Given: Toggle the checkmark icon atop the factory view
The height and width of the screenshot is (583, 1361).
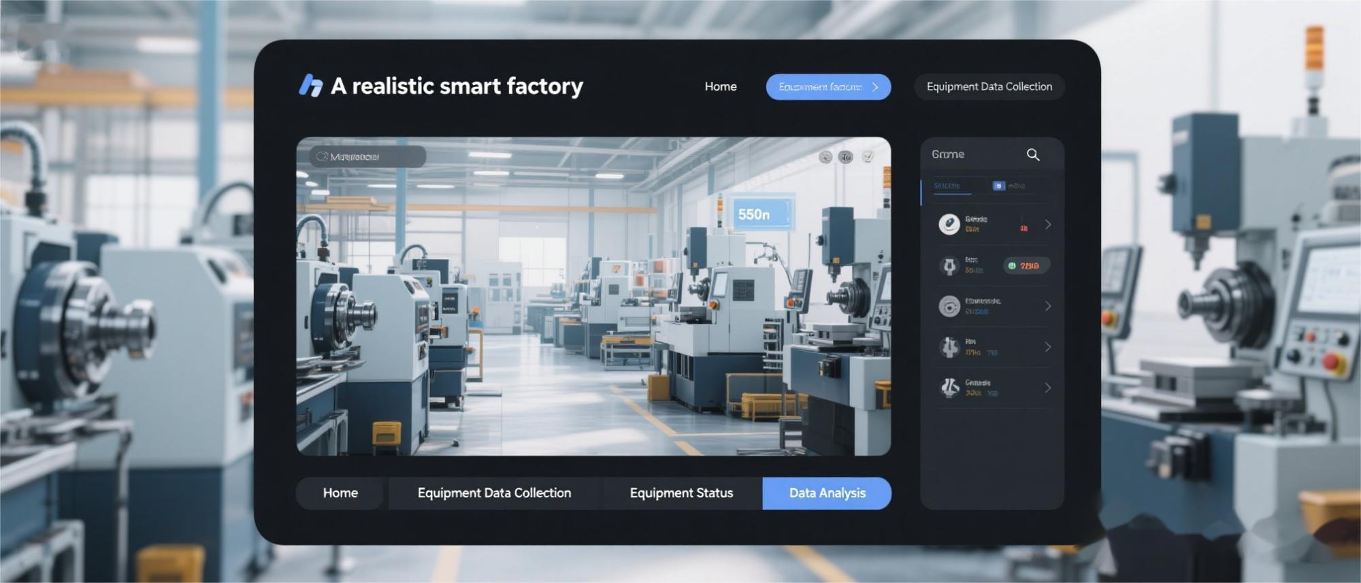Looking at the screenshot, I should (x=868, y=157).
